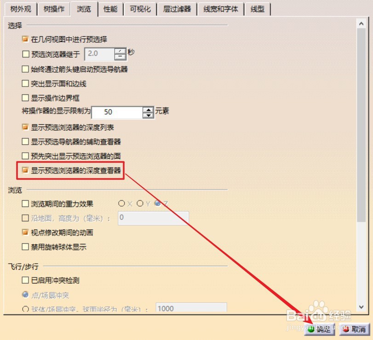This screenshot has width=373, height=340.
Task: Cancel with the 取消 button
Action: click(355, 329)
